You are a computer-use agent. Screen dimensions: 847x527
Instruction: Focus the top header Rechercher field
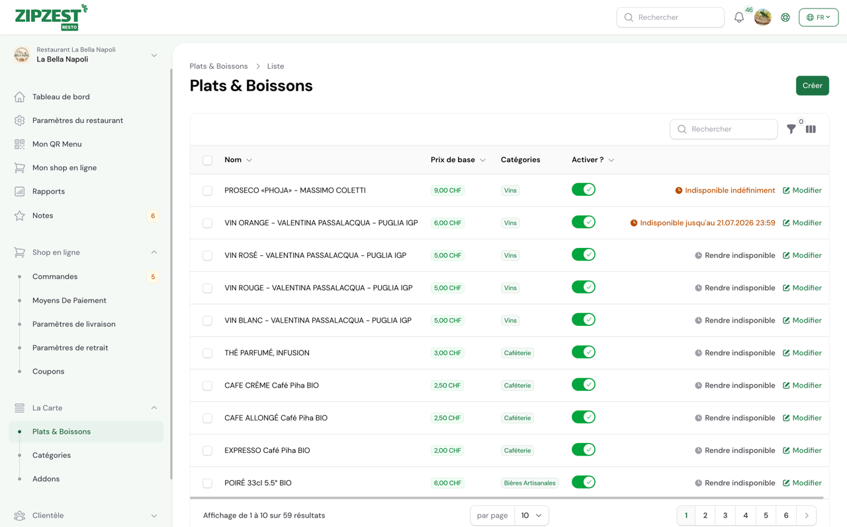point(670,17)
